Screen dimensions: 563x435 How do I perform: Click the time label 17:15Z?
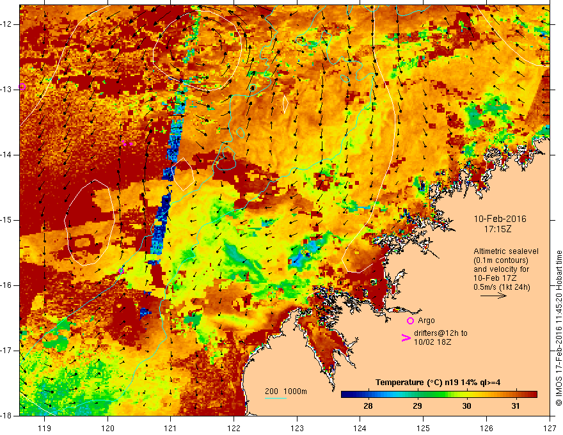tap(497, 229)
